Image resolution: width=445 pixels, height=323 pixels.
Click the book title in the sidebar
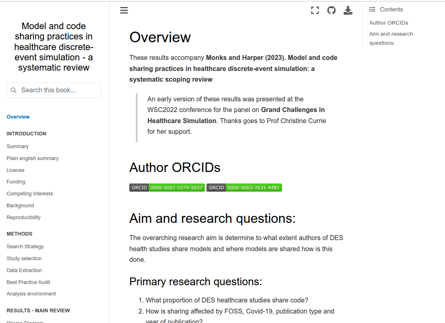(x=54, y=47)
